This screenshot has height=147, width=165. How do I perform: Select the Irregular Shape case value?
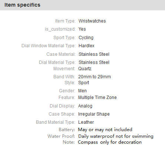tap(94, 114)
